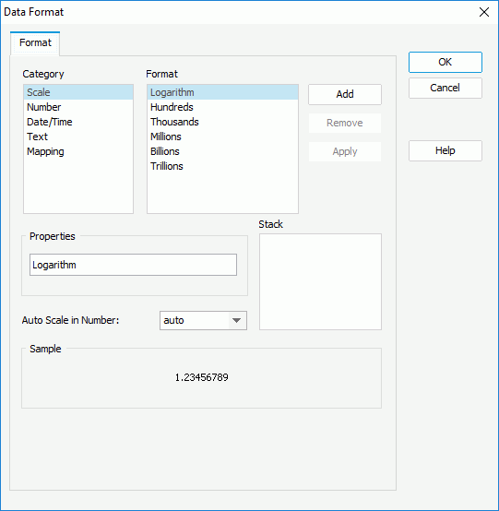Select the Millions format
The width and height of the screenshot is (499, 511).
tap(222, 137)
